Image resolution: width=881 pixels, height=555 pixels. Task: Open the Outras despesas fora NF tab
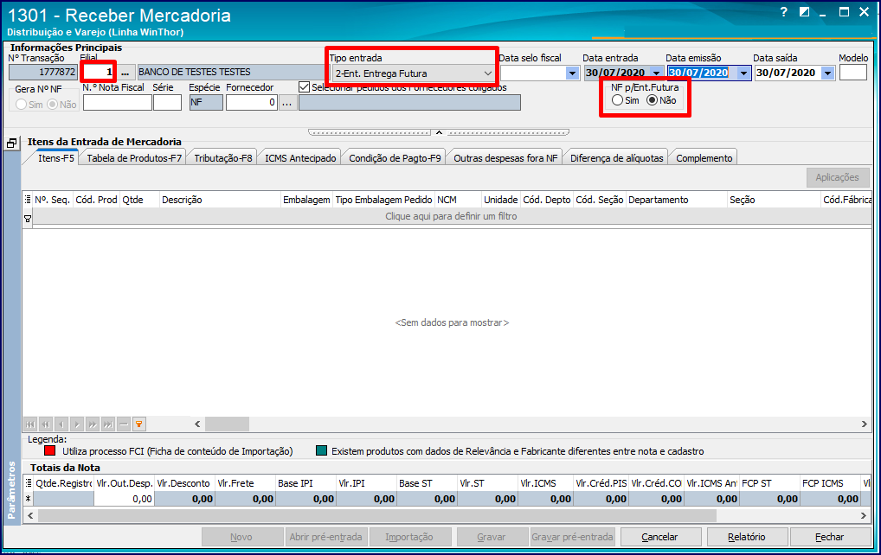click(505, 158)
